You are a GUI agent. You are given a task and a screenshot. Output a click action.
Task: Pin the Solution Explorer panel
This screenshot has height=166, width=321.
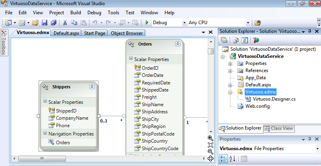pos(310,31)
